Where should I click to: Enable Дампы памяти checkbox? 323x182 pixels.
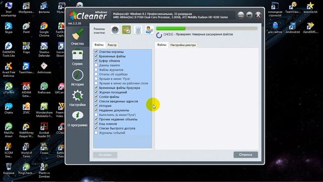pos(96,65)
